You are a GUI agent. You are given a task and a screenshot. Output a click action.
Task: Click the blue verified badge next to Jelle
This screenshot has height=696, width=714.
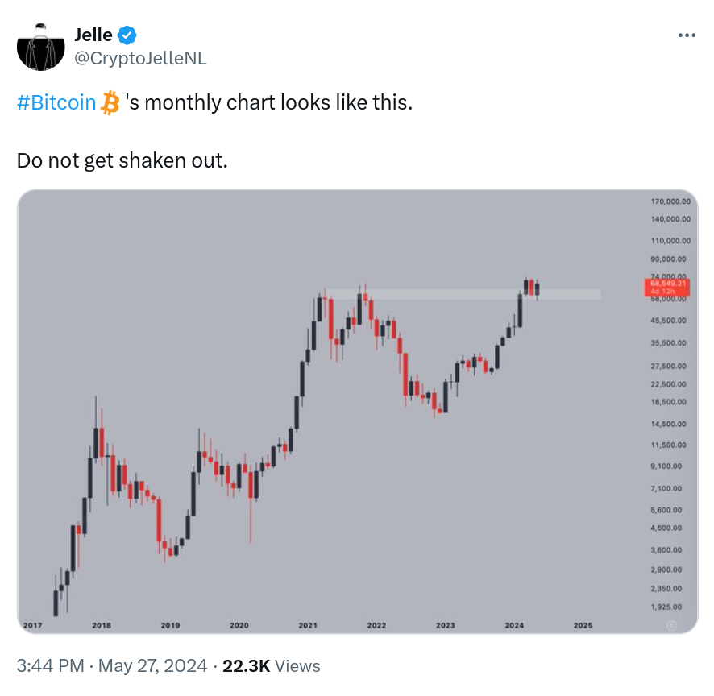pyautogui.click(x=127, y=35)
